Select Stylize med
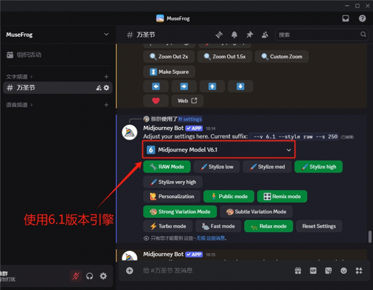Image resolution: width=373 pixels, height=290 pixels. point(267,166)
